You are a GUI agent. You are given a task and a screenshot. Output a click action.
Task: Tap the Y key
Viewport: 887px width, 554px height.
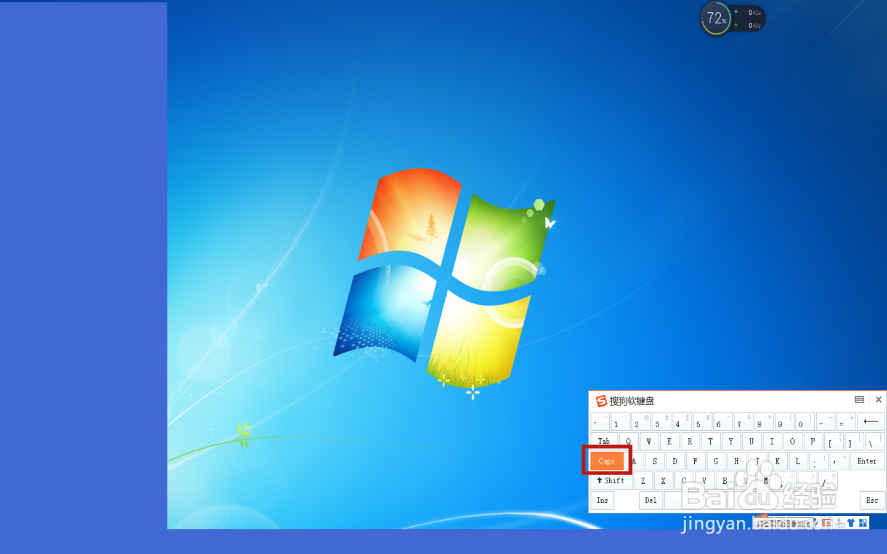[x=731, y=441]
